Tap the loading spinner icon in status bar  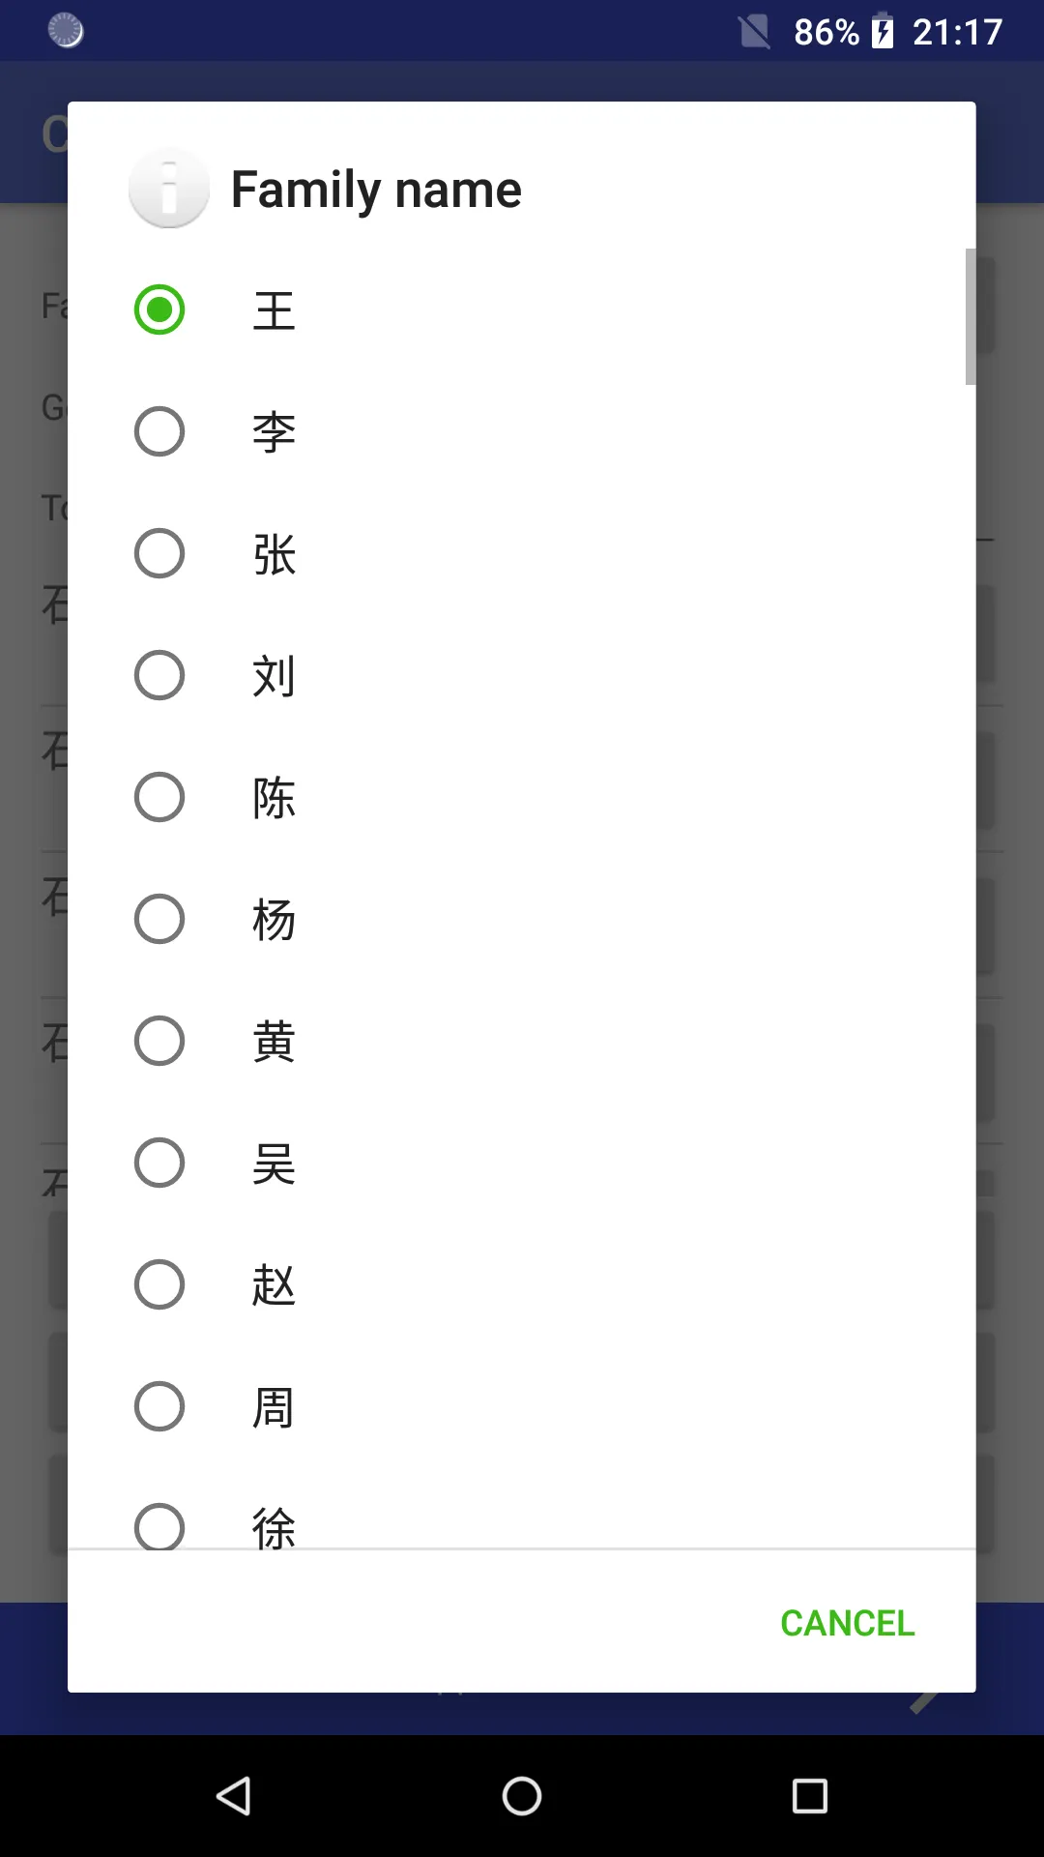[x=66, y=31]
